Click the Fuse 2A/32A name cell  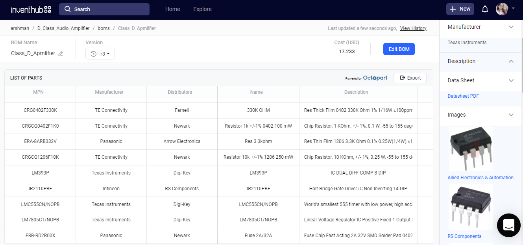click(x=258, y=236)
